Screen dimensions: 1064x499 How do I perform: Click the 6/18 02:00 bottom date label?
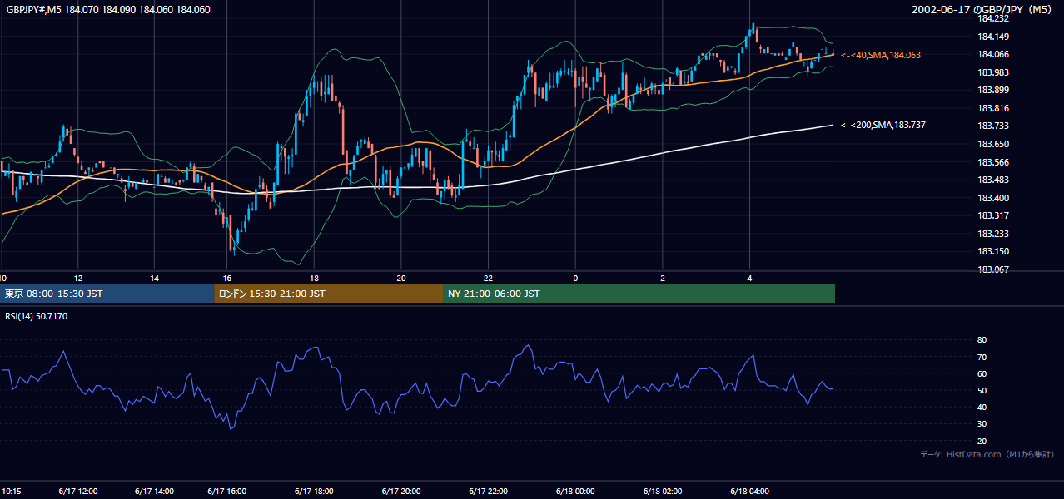(x=663, y=491)
